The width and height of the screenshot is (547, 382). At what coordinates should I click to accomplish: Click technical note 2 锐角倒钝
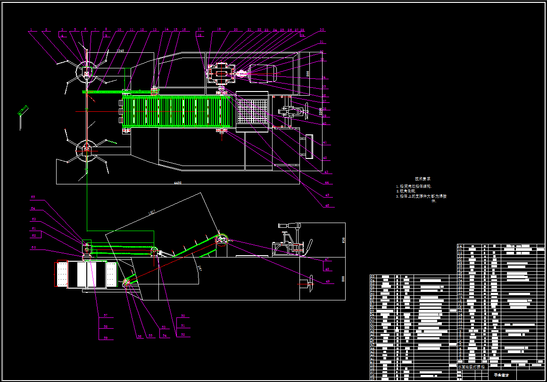click(406, 191)
